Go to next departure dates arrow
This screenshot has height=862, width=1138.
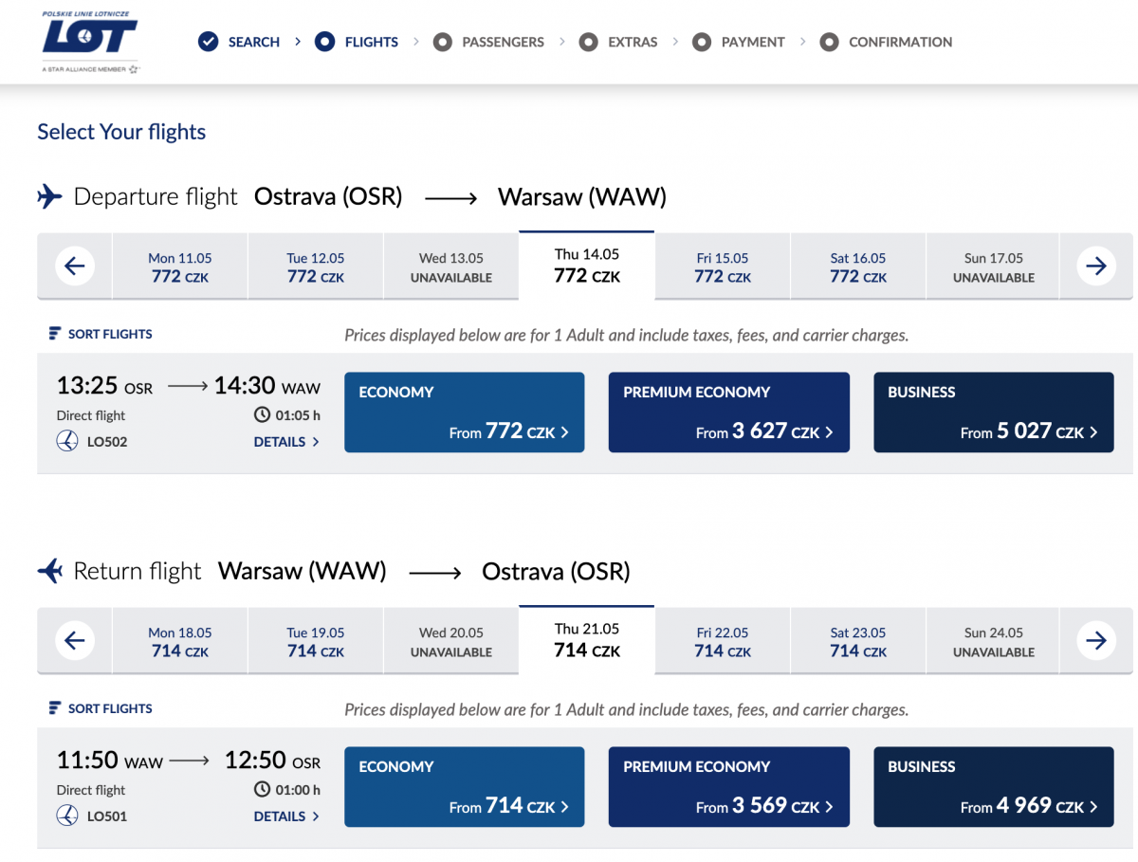1096,266
